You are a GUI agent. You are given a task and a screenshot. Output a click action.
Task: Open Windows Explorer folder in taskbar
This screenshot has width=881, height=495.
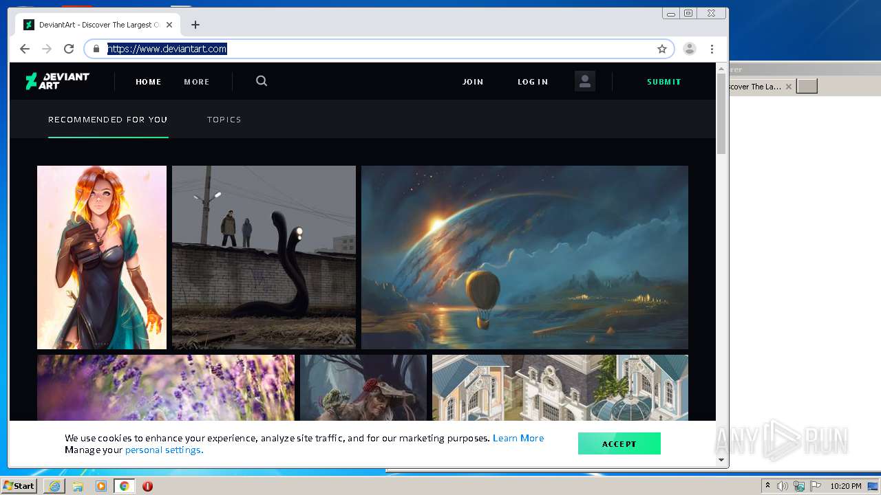(x=78, y=486)
